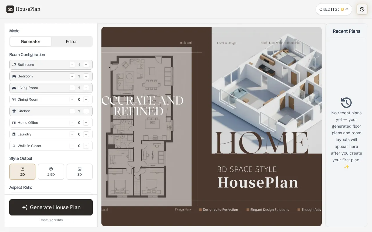The width and height of the screenshot is (372, 232).
Task: Select 2.5D style output
Action: pos(51,172)
